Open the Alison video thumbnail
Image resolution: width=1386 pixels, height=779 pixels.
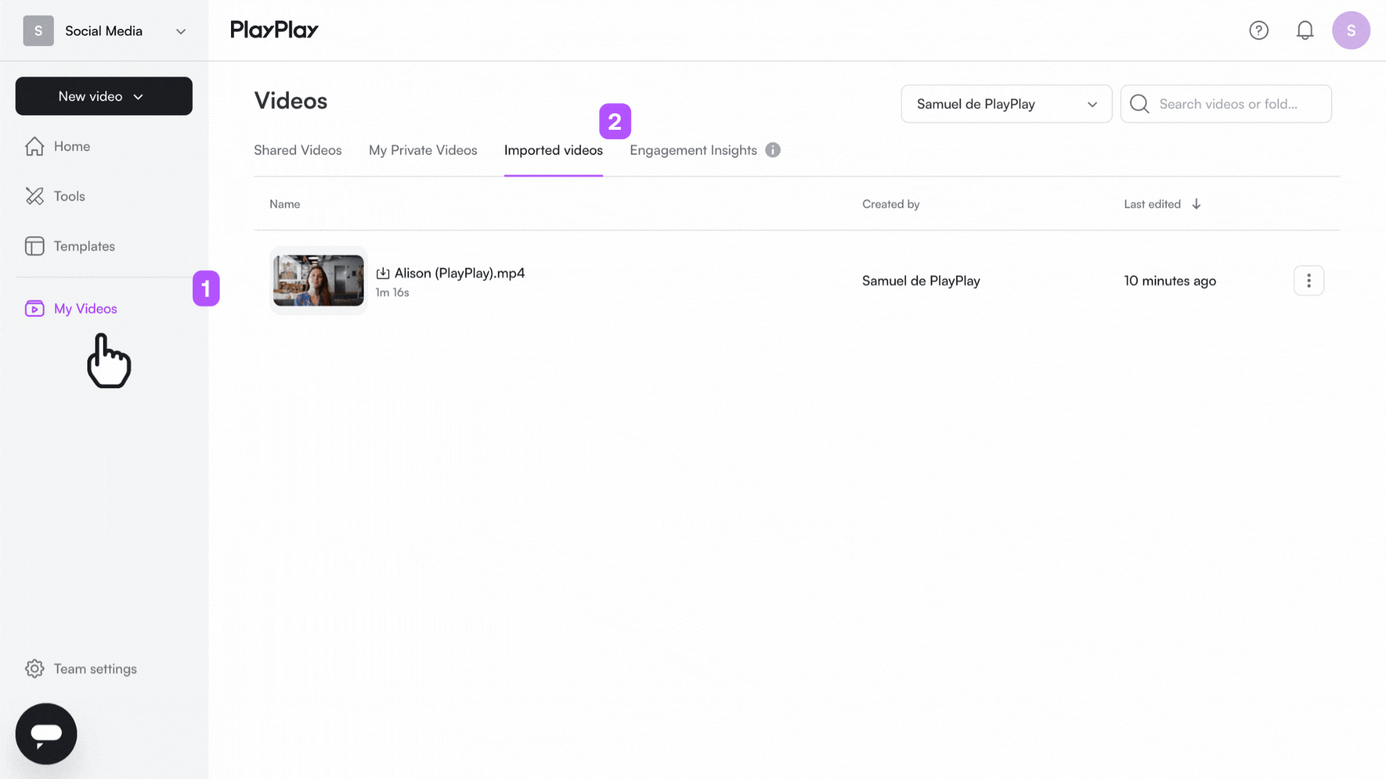318,281
